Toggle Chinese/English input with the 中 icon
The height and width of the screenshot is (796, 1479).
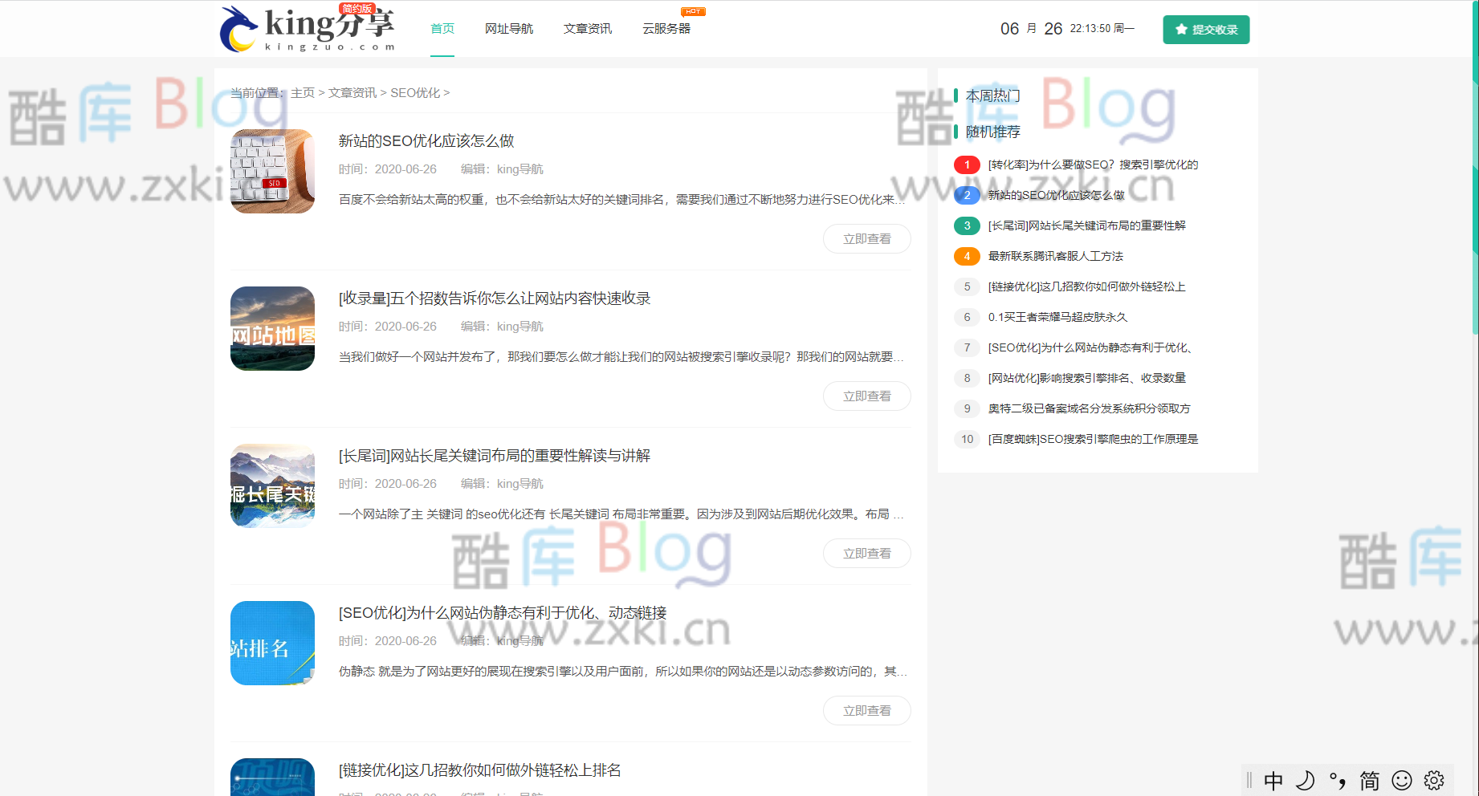[x=1273, y=779]
